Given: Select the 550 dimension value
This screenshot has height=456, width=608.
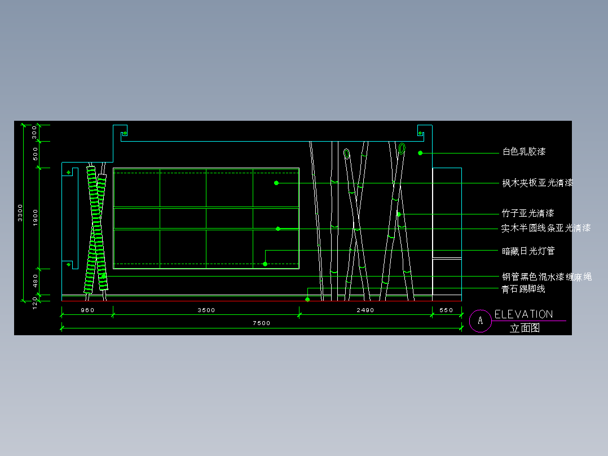Looking at the screenshot, I should pyautogui.click(x=446, y=310).
